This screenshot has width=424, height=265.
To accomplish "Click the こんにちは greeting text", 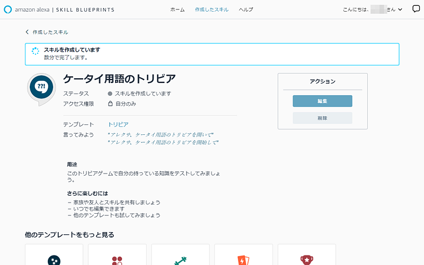I will click(356, 10).
